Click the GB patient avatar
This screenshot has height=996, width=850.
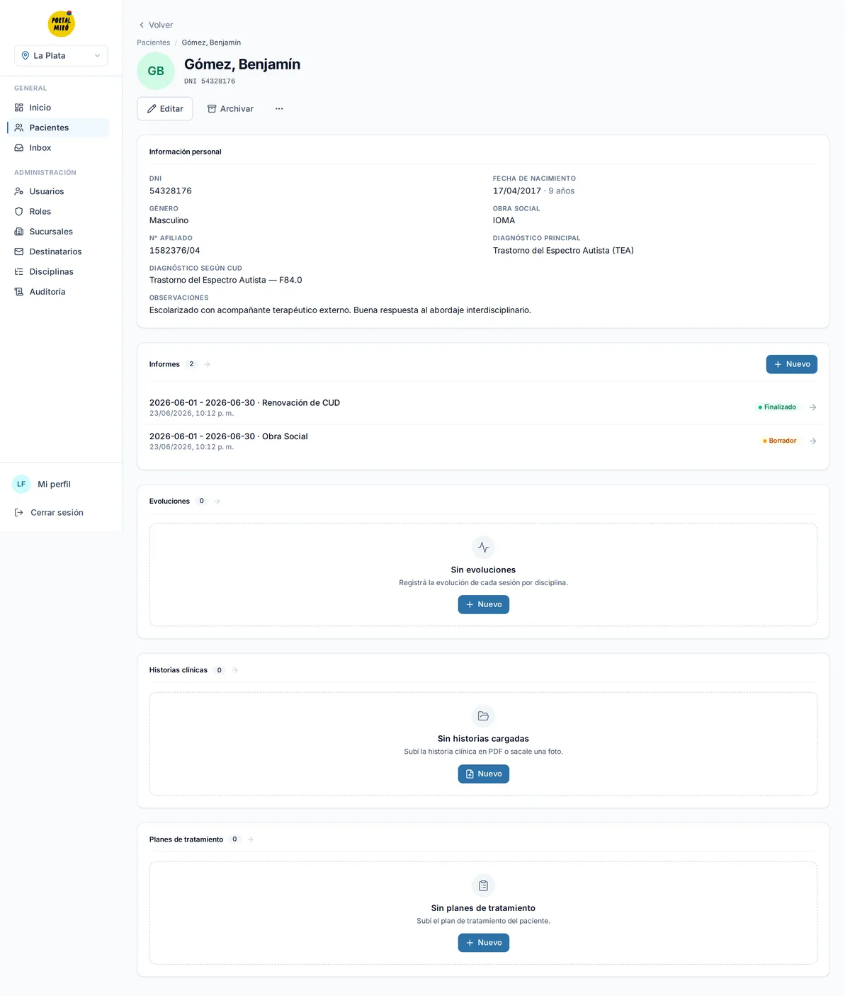tap(156, 71)
